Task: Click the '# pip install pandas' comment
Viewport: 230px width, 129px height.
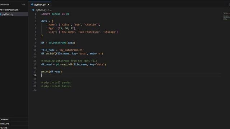Action: pos(56,82)
